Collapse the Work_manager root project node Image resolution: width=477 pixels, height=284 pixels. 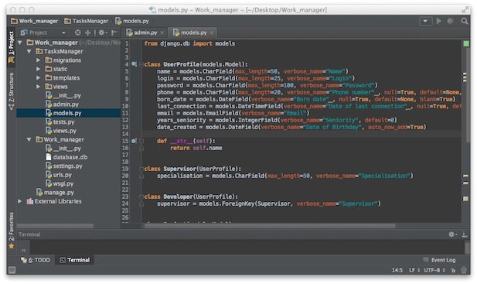20,43
